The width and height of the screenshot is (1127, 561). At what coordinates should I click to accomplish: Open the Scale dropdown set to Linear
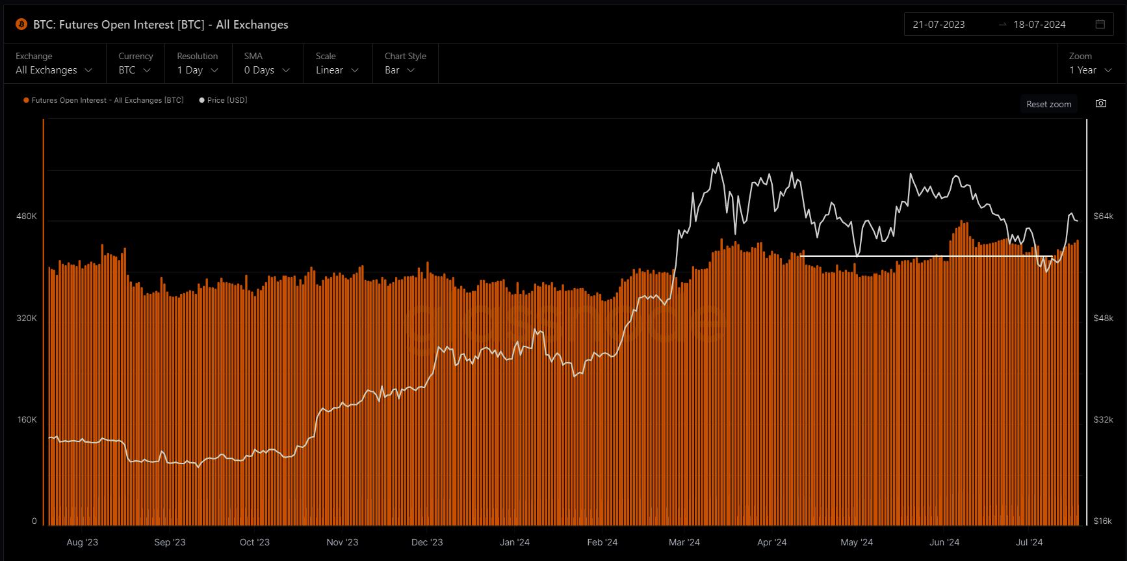337,64
